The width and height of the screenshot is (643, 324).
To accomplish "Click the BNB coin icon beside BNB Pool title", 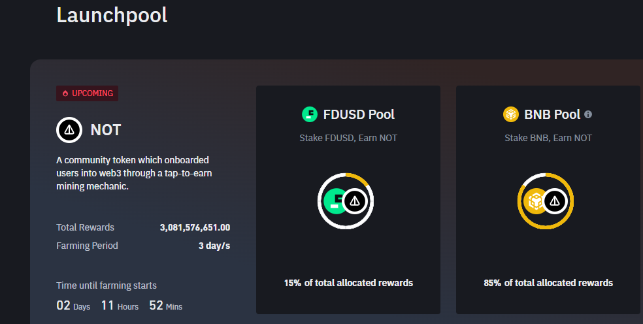I will 510,115.
